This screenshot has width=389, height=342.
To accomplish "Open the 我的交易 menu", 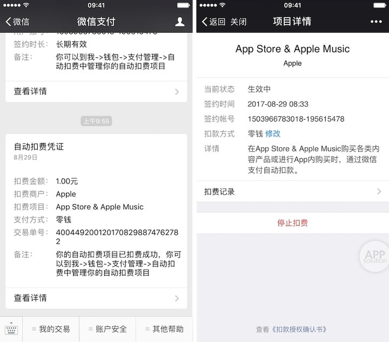I will tap(51, 329).
